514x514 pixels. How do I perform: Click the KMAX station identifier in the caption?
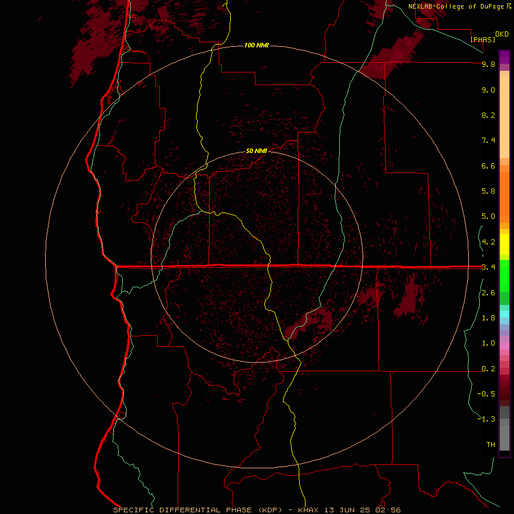click(308, 510)
